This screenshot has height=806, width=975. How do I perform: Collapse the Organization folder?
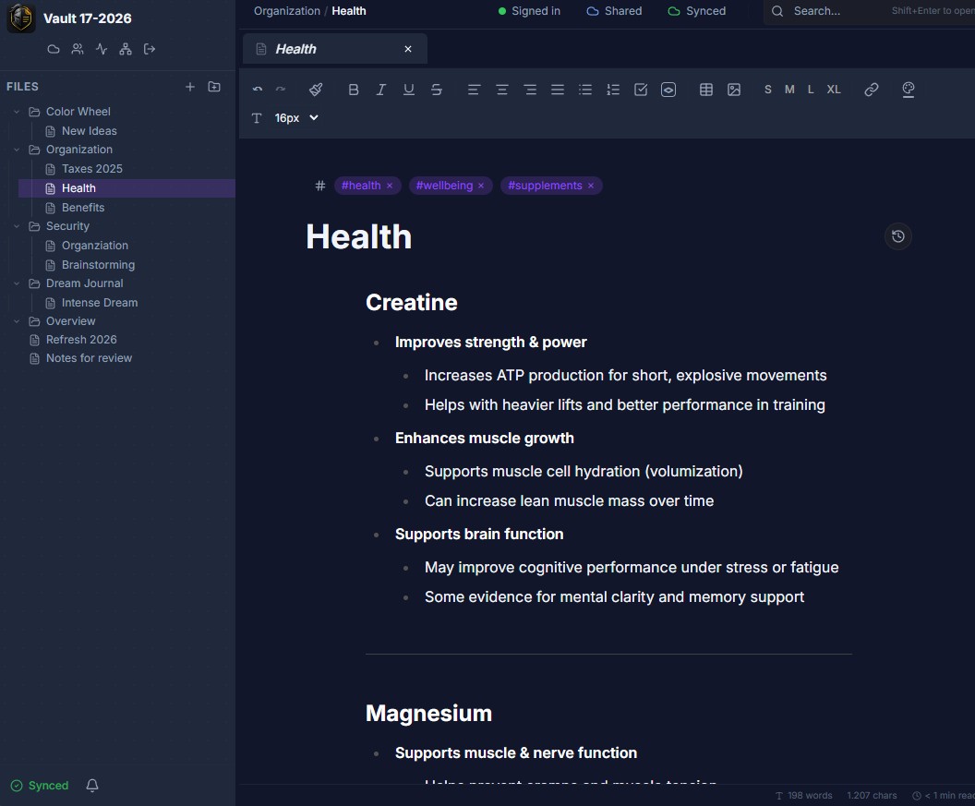click(16, 149)
